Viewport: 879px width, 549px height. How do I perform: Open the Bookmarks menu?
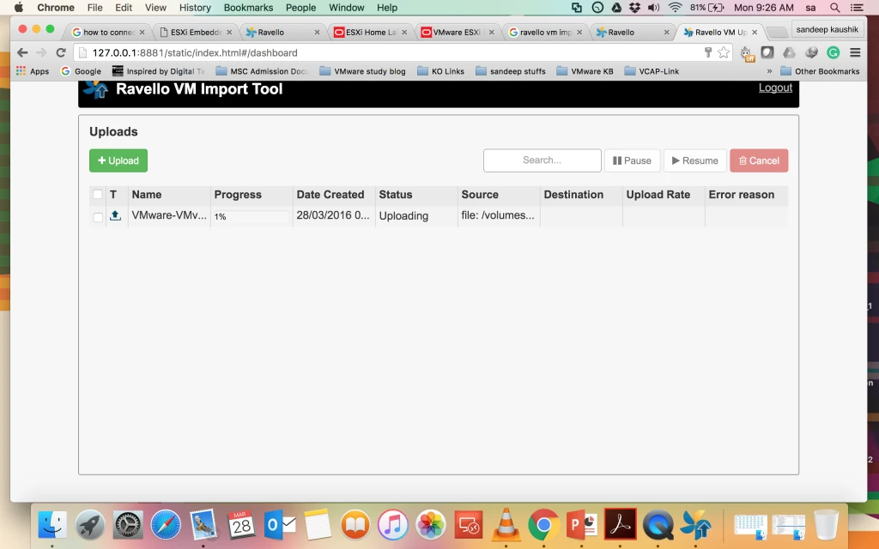click(248, 7)
